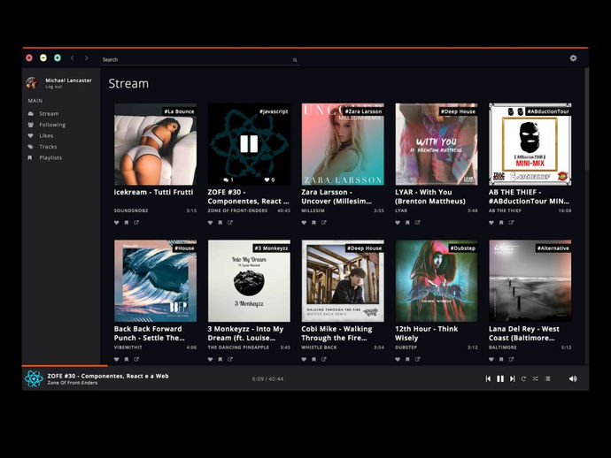Seek on the orange playback progress bar
The height and width of the screenshot is (458, 611).
[65, 365]
